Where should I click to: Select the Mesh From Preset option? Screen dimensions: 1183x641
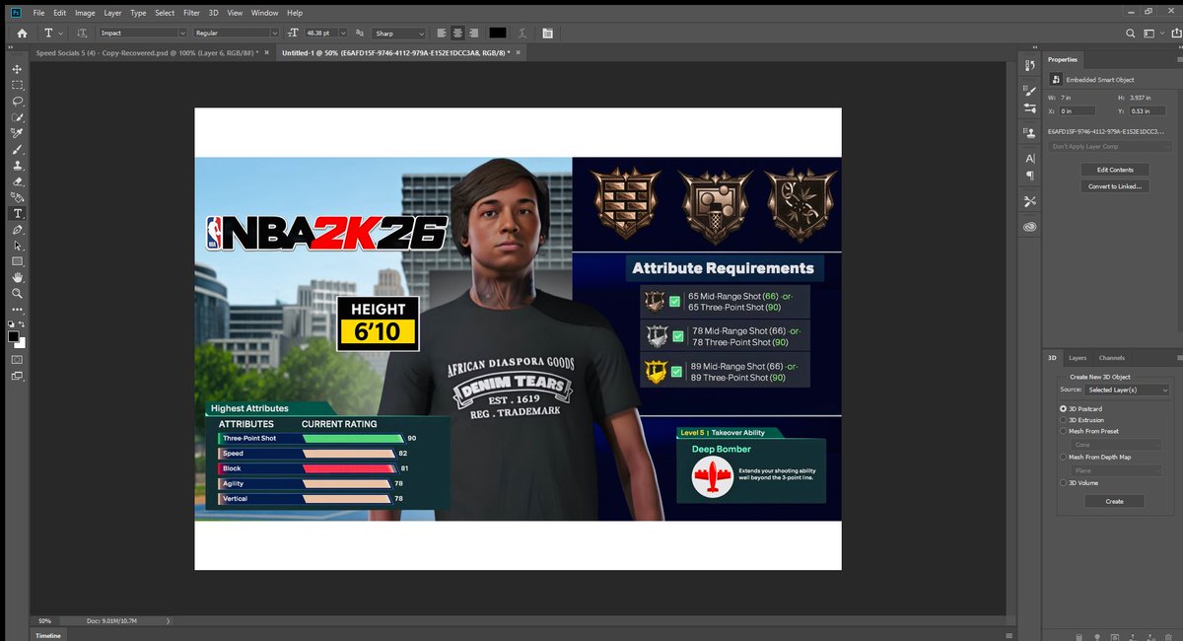1063,431
